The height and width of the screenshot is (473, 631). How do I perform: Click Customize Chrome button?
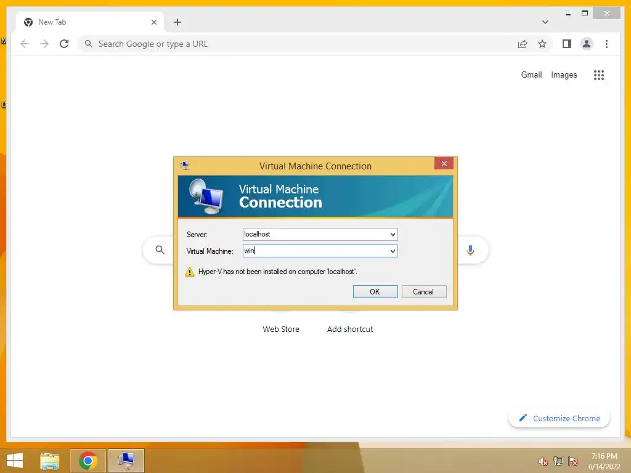pos(559,418)
